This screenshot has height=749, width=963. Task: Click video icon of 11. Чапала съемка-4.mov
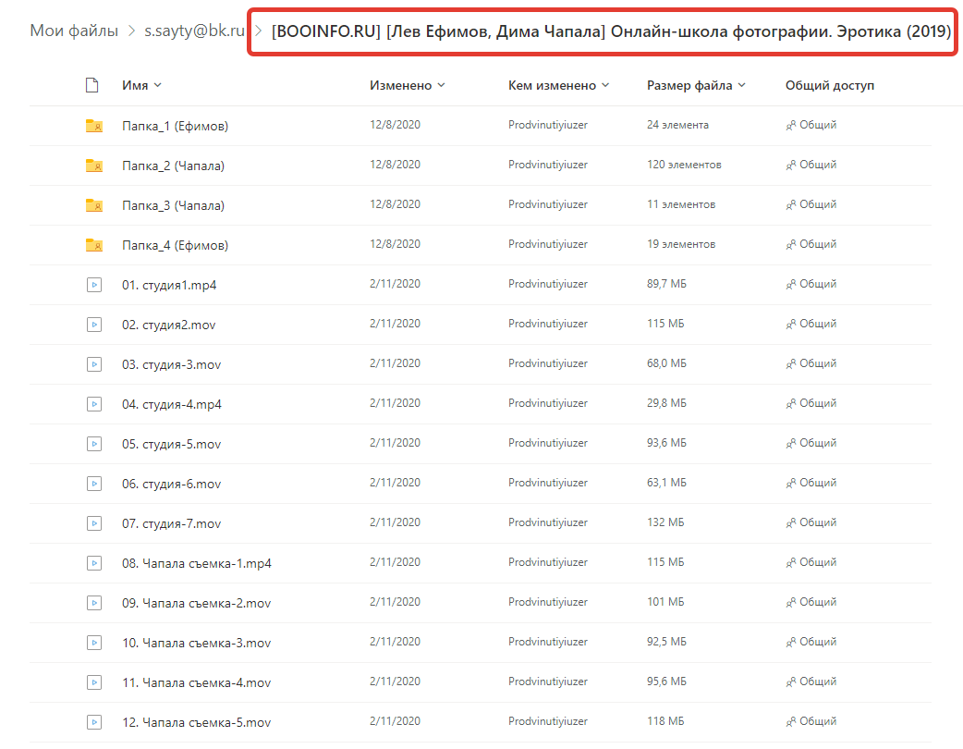94,682
